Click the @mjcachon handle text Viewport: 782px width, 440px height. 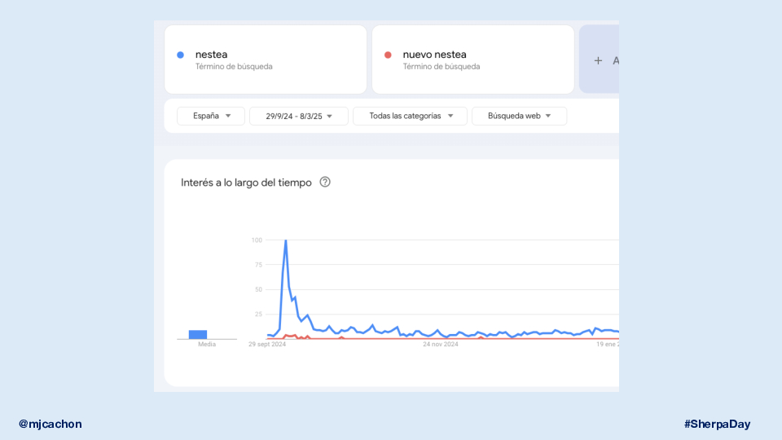point(51,424)
